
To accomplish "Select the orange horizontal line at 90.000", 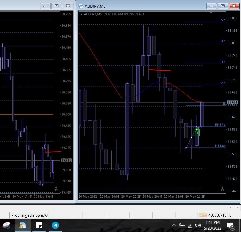I will [x=27, y=114].
